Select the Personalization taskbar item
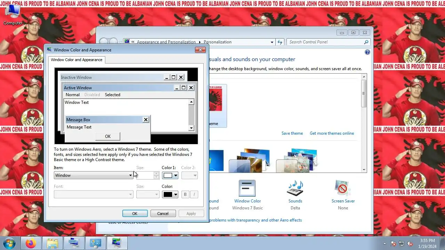This screenshot has width=445, height=250. click(117, 243)
